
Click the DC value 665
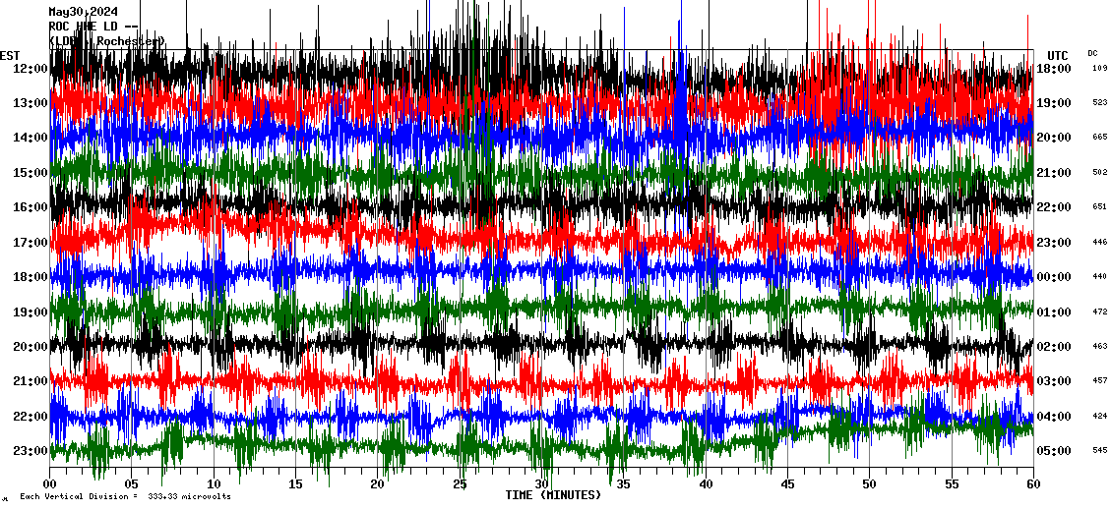click(1099, 138)
